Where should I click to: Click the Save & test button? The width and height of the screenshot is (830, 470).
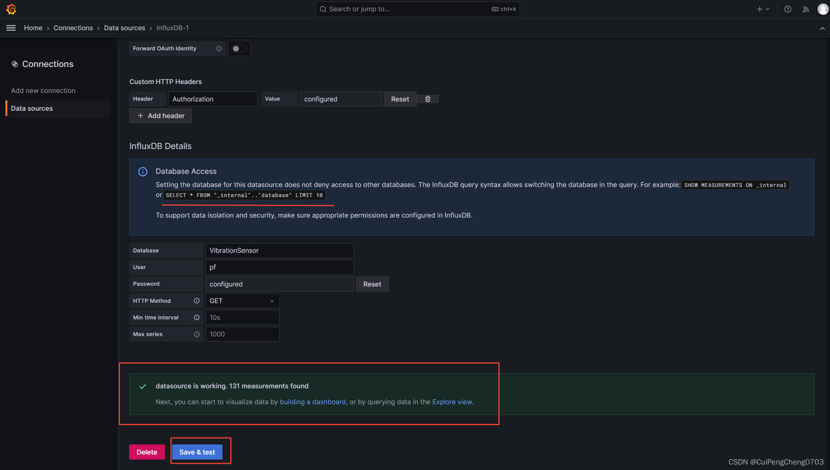(x=197, y=452)
